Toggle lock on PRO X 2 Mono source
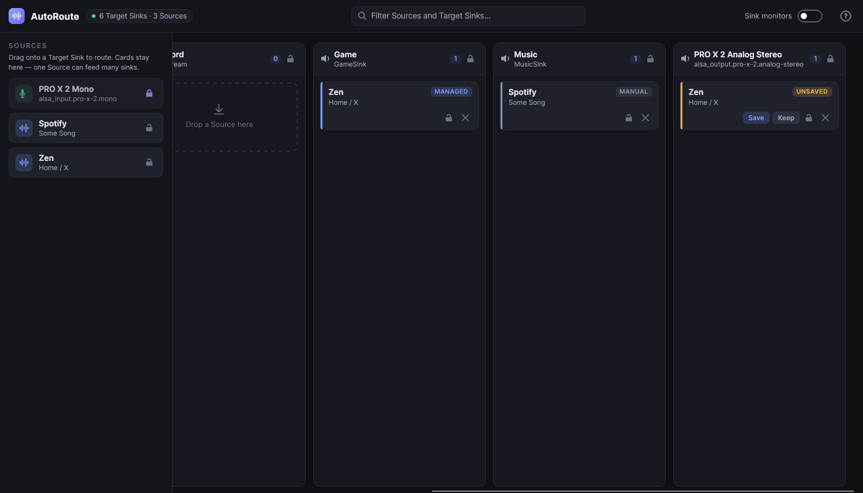Image resolution: width=863 pixels, height=493 pixels. point(149,94)
